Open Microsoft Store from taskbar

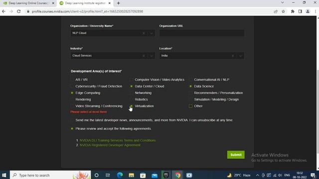pyautogui.click(x=143, y=175)
